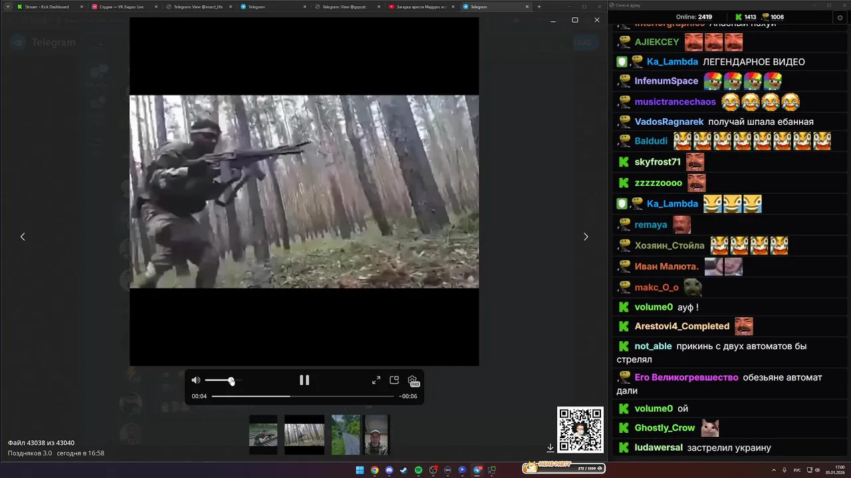The height and width of the screenshot is (478, 851).
Task: Mute the video with the speaker icon
Action: tap(195, 380)
